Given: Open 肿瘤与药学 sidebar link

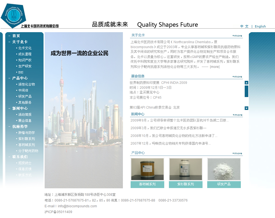Looking at the screenshot, I should 26,133.
